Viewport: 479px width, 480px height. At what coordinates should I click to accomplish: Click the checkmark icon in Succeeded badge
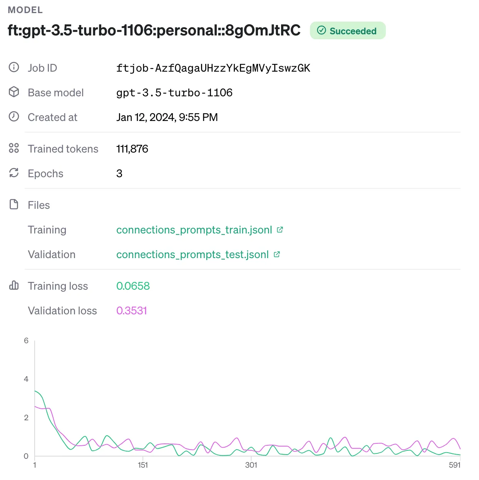pyautogui.click(x=322, y=30)
